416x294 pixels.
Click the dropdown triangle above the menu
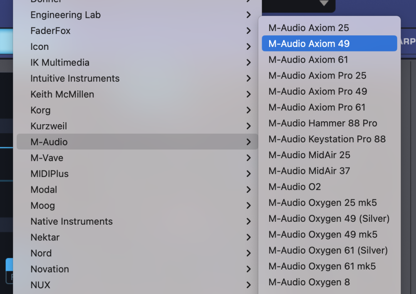(x=324, y=3)
